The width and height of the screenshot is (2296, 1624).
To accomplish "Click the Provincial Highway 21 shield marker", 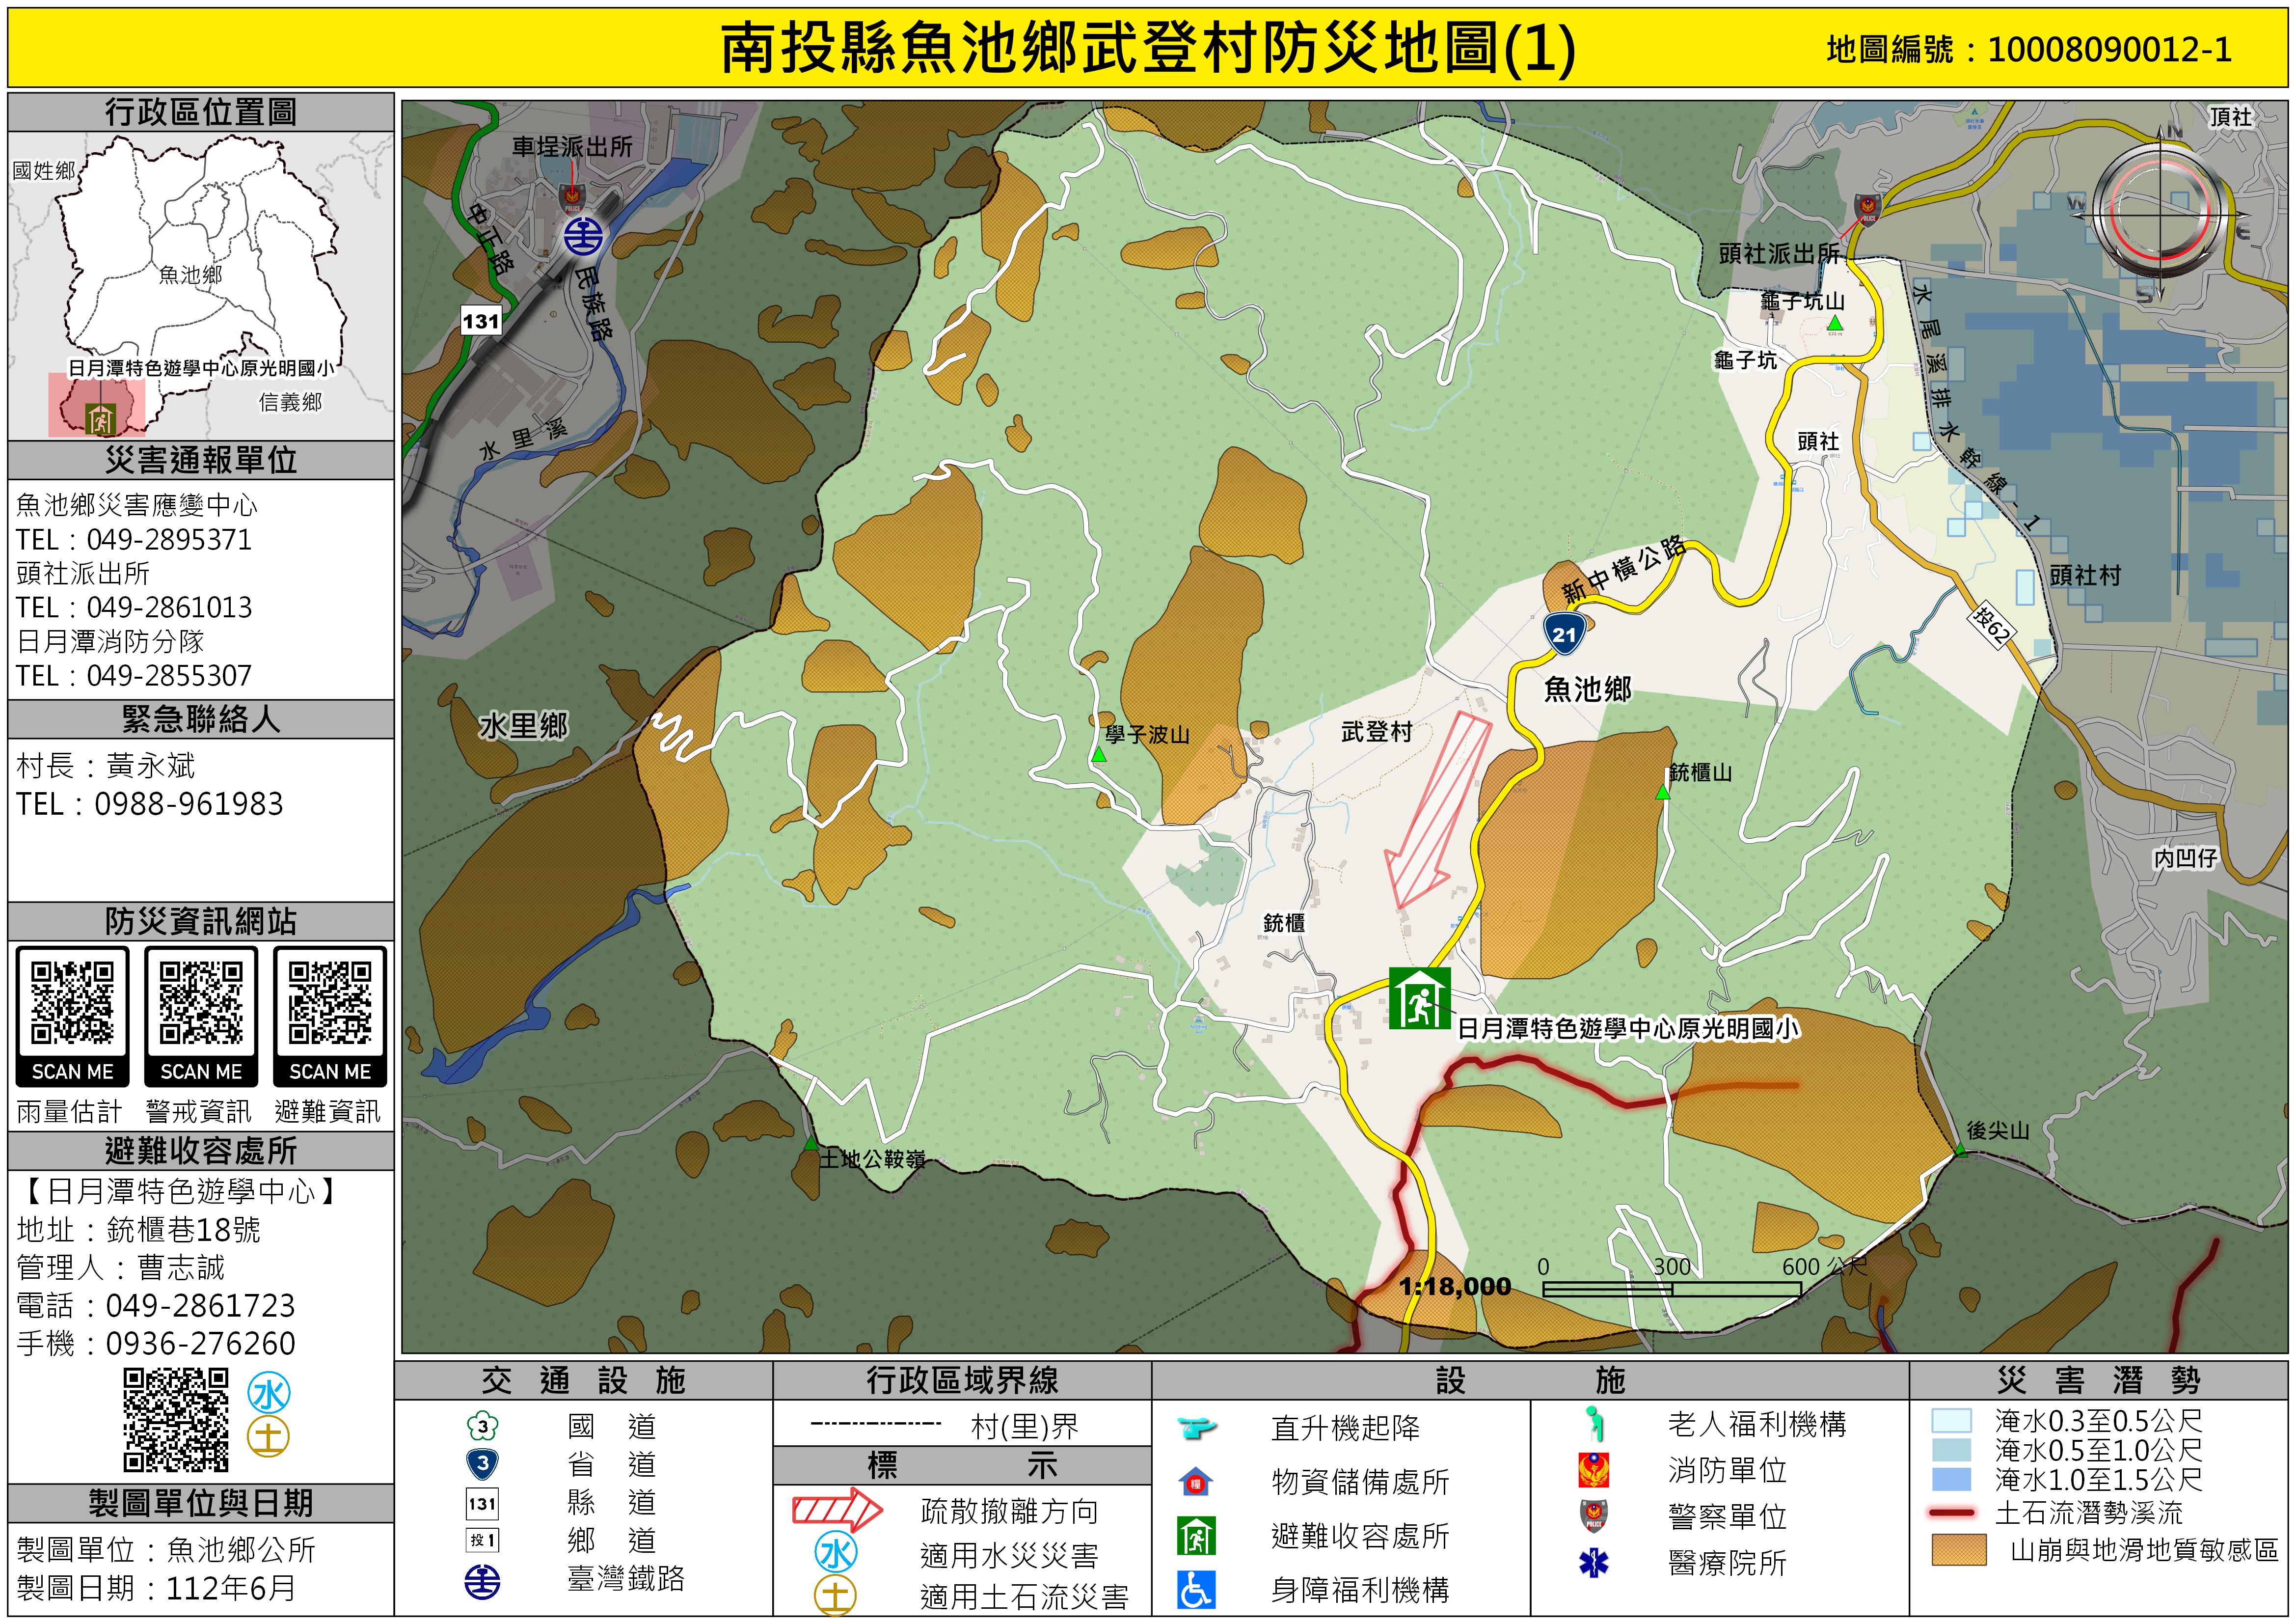I will pos(1563,633).
